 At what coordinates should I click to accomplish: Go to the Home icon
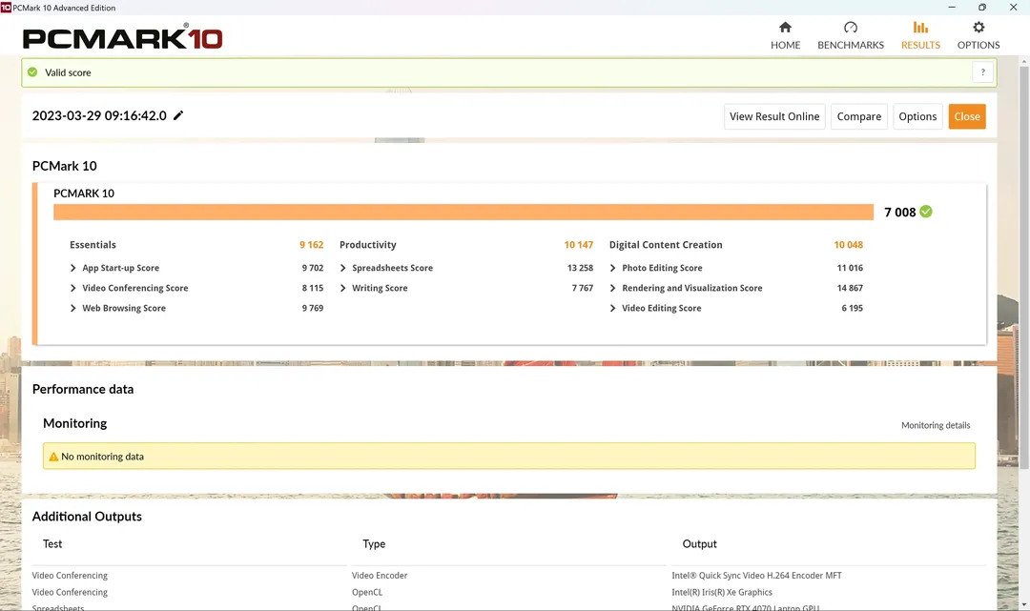pyautogui.click(x=785, y=28)
